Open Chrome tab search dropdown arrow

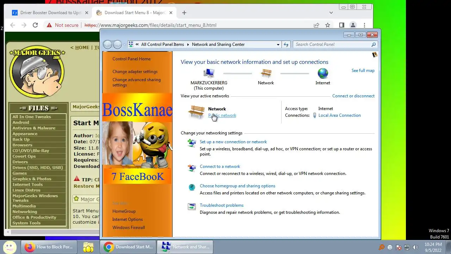[x=331, y=13]
